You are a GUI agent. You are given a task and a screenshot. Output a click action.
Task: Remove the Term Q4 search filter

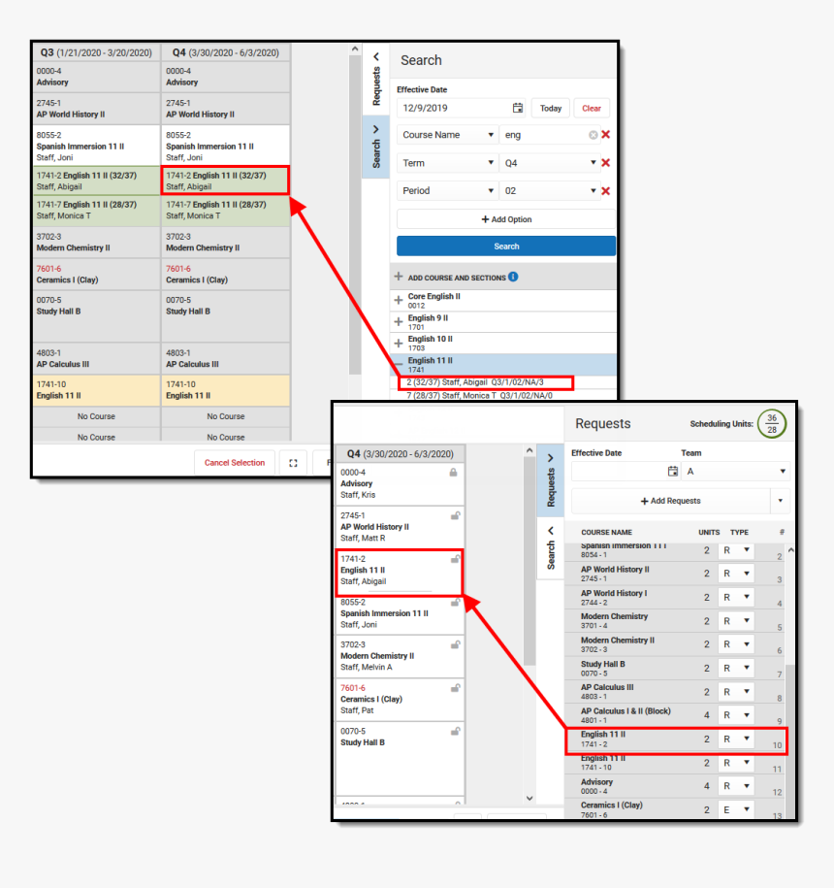coord(606,163)
